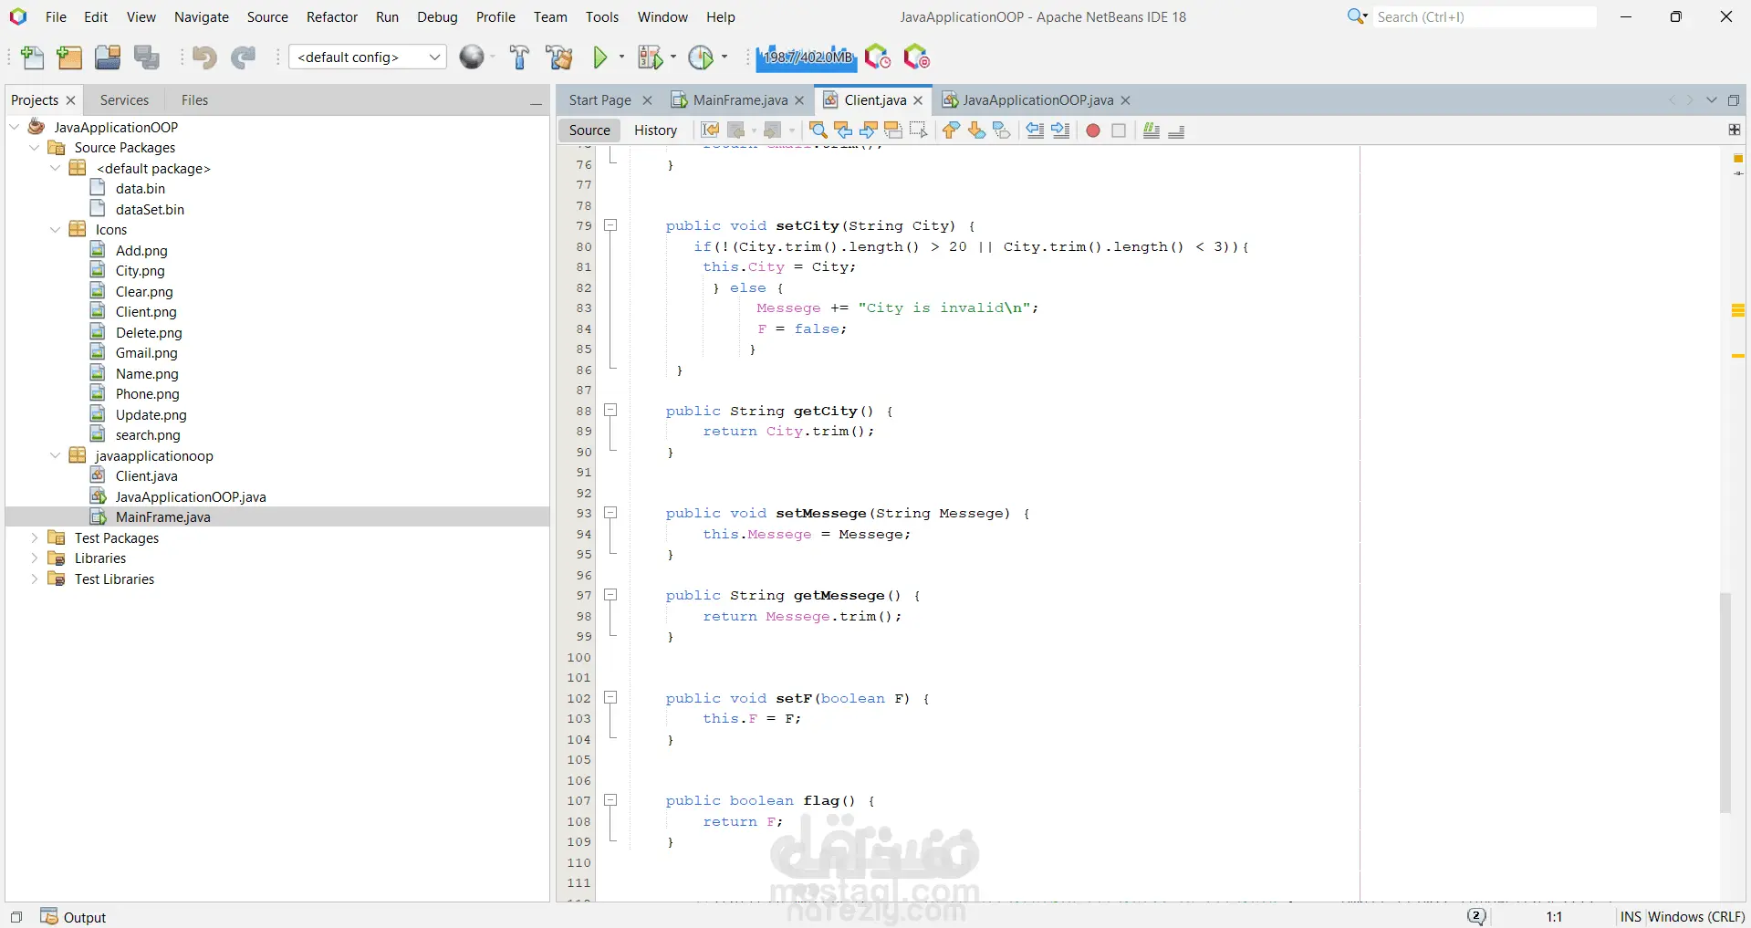The image size is (1751, 928).
Task: Click Find Selection magnifier icon
Action: 818,130
